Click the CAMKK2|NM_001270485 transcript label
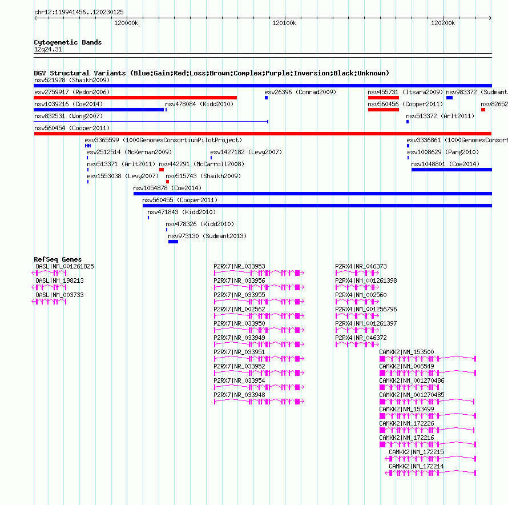 click(x=412, y=395)
